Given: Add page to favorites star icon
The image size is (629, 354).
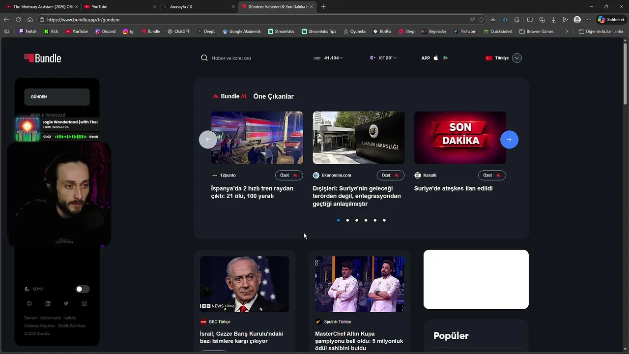Looking at the screenshot, I should 481,20.
